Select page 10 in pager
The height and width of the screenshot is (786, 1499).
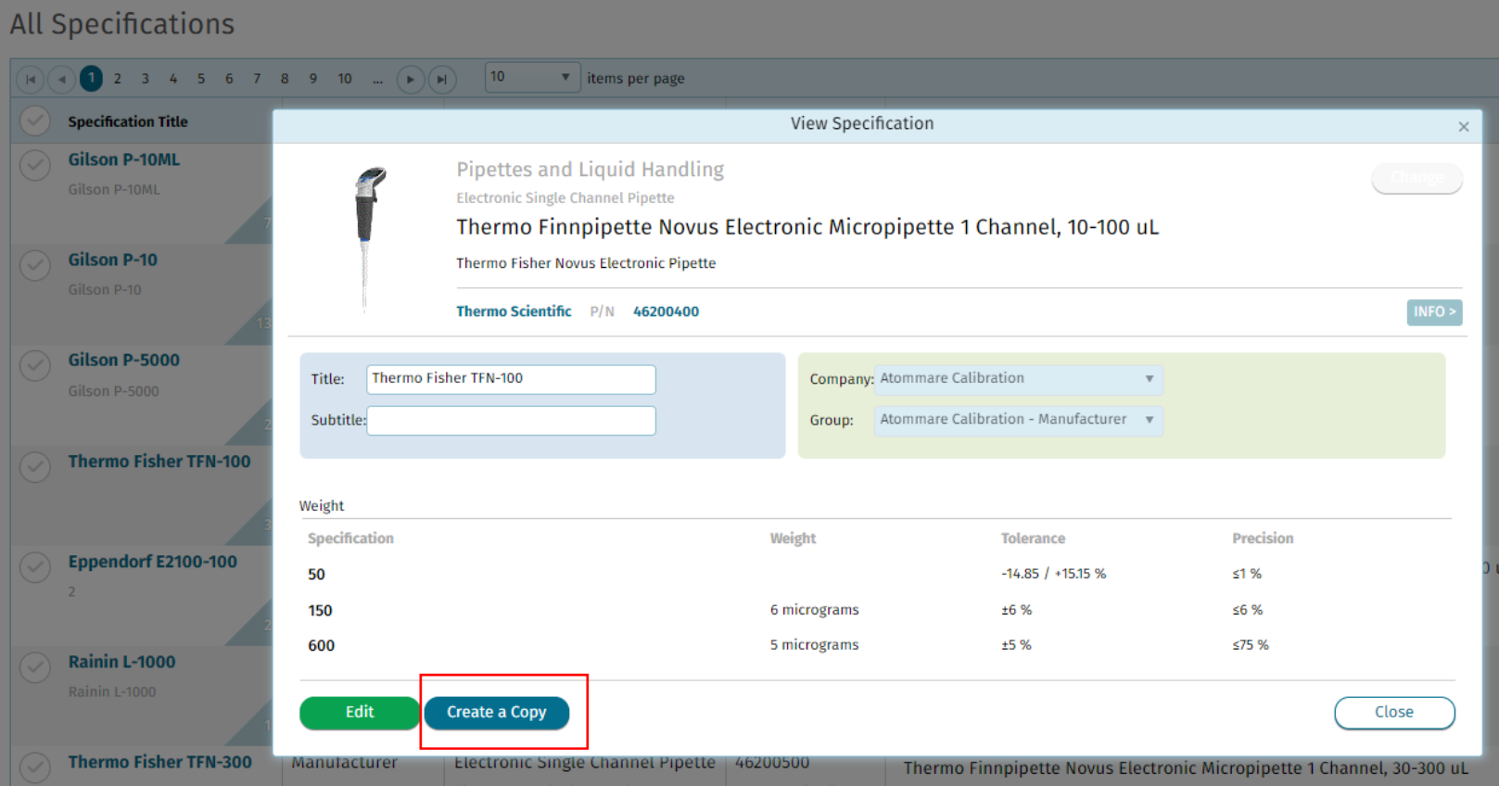pos(345,79)
